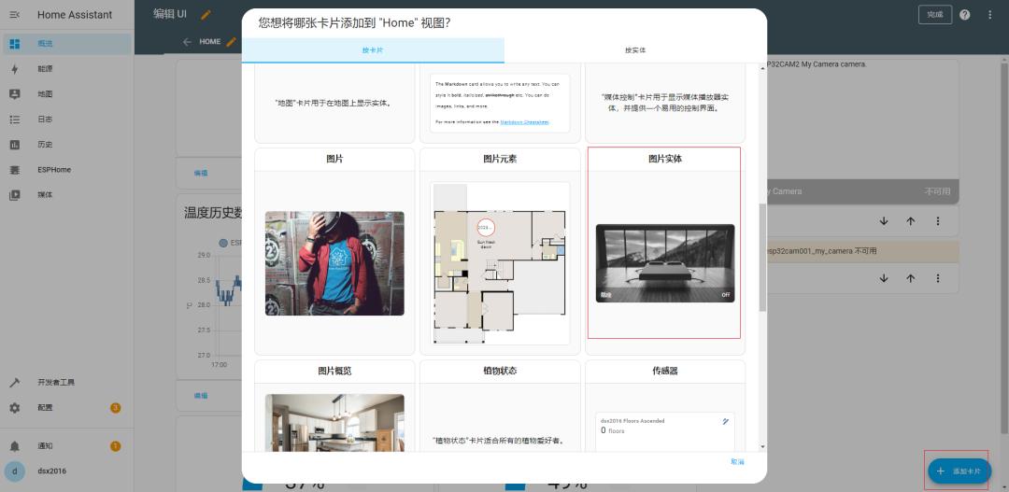Click the 完成 button in header
Screen dimensions: 1009x492
[x=935, y=15]
